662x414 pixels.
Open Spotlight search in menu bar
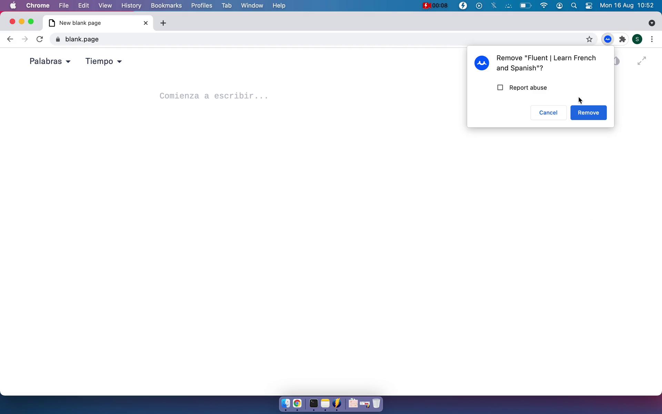(574, 6)
